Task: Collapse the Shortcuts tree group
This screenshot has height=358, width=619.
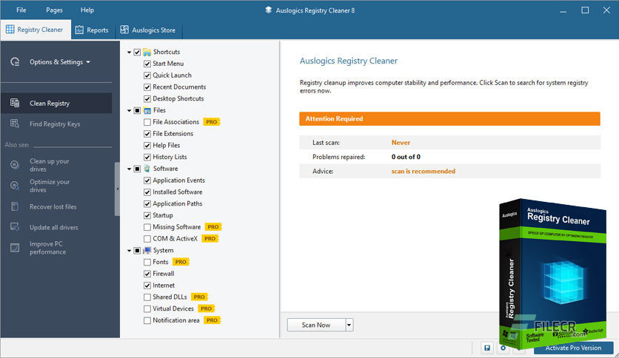Action: 129,52
